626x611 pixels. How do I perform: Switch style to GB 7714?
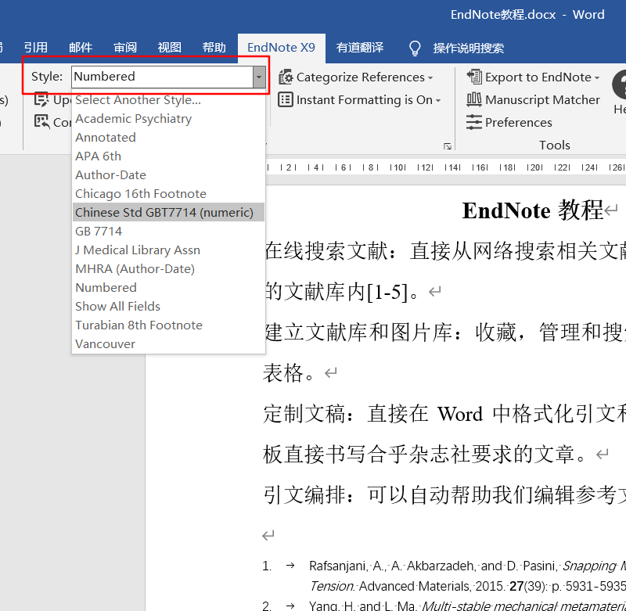click(99, 231)
